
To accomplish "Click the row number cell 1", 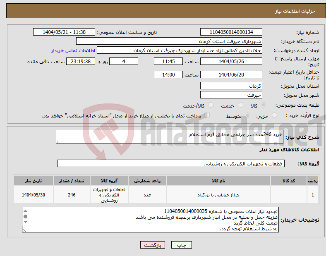I will click(313, 195).
